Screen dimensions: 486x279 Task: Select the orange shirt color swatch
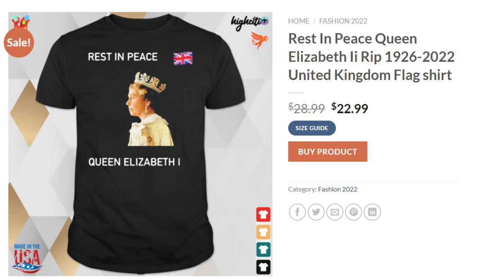click(x=263, y=232)
